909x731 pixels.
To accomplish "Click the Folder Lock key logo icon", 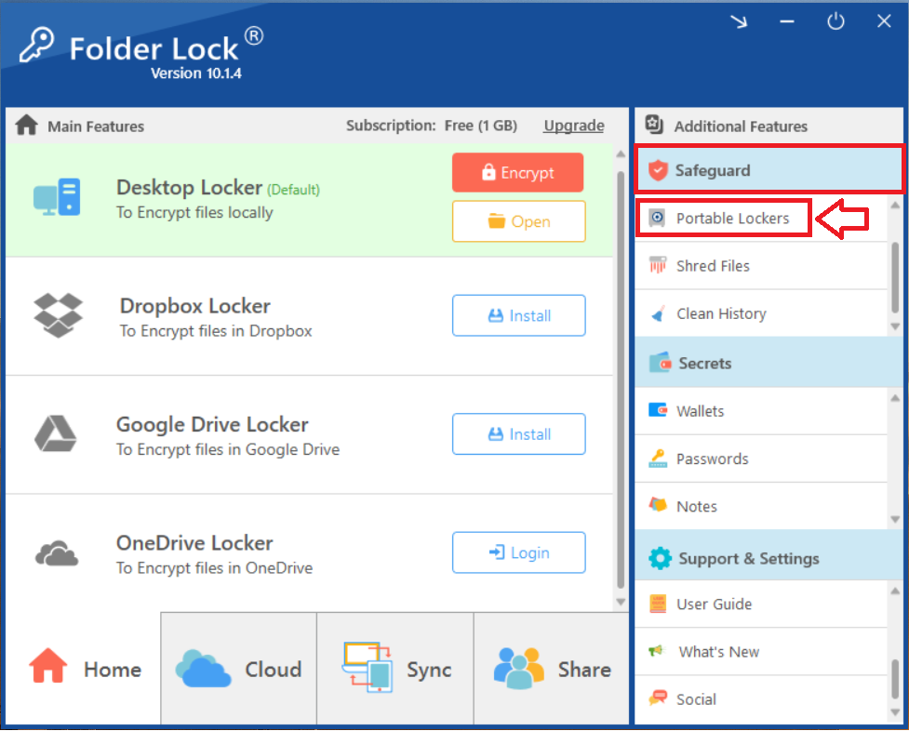I will tap(36, 44).
